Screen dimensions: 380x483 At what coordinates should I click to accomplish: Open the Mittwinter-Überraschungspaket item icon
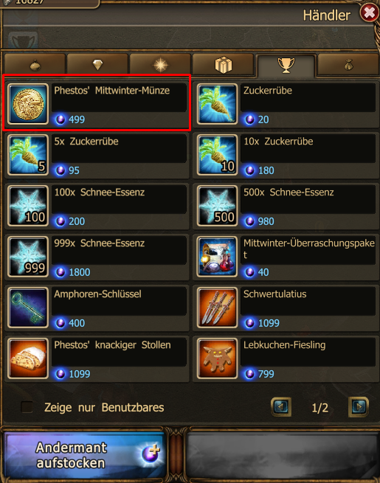tap(217, 257)
